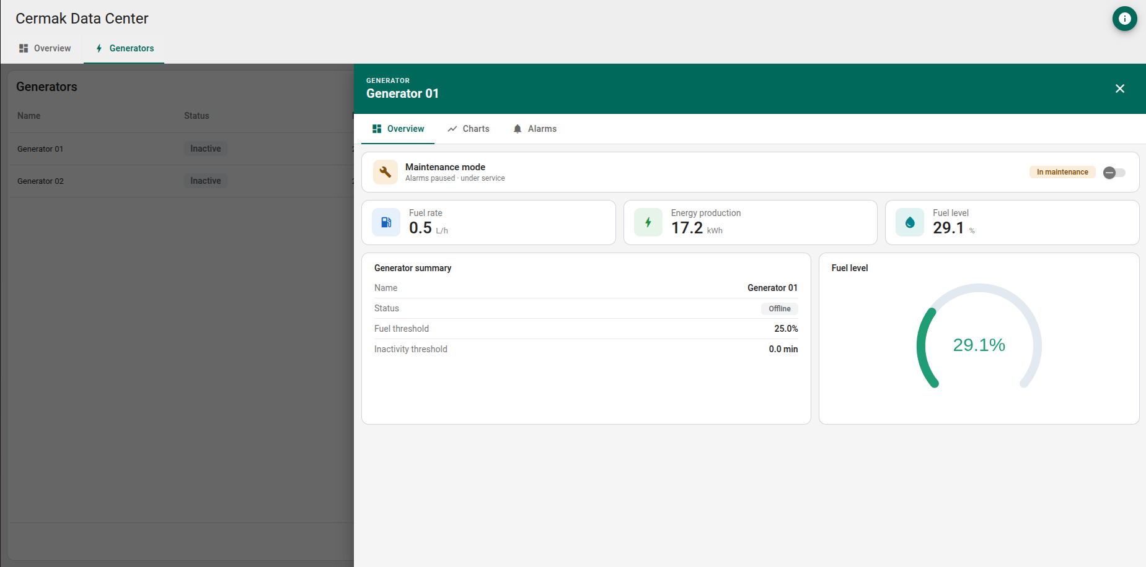
Task: Toggle the maintenance mode switch
Action: [1114, 173]
